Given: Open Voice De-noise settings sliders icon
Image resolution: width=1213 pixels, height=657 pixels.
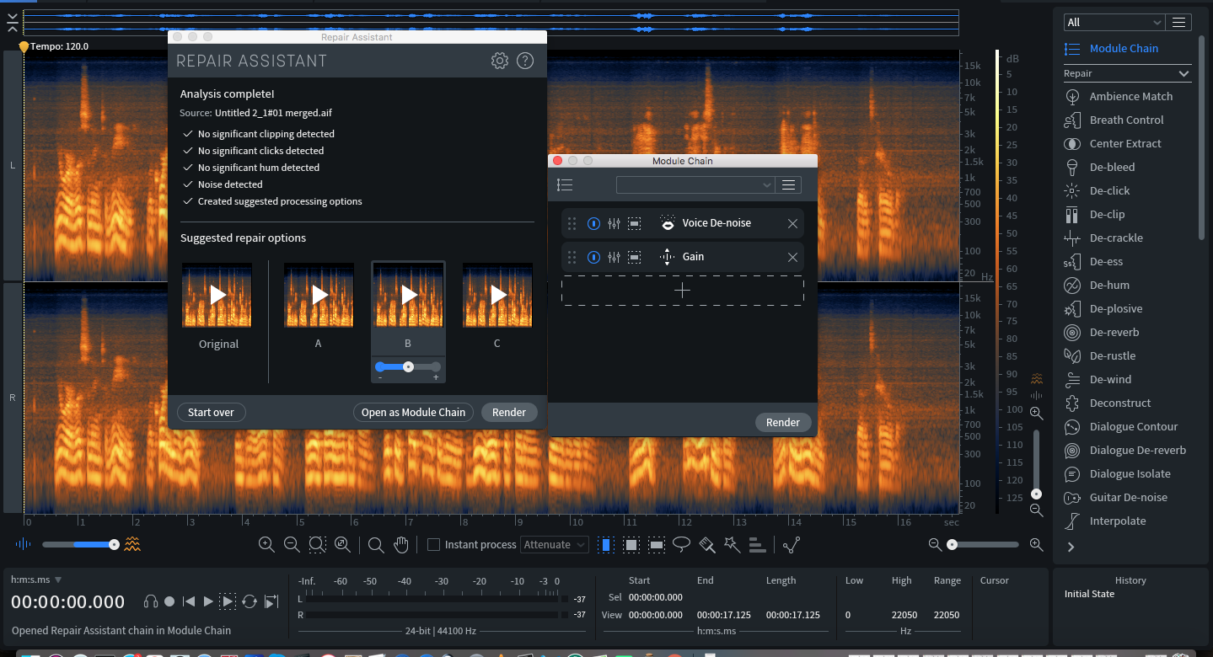Looking at the screenshot, I should tap(614, 223).
